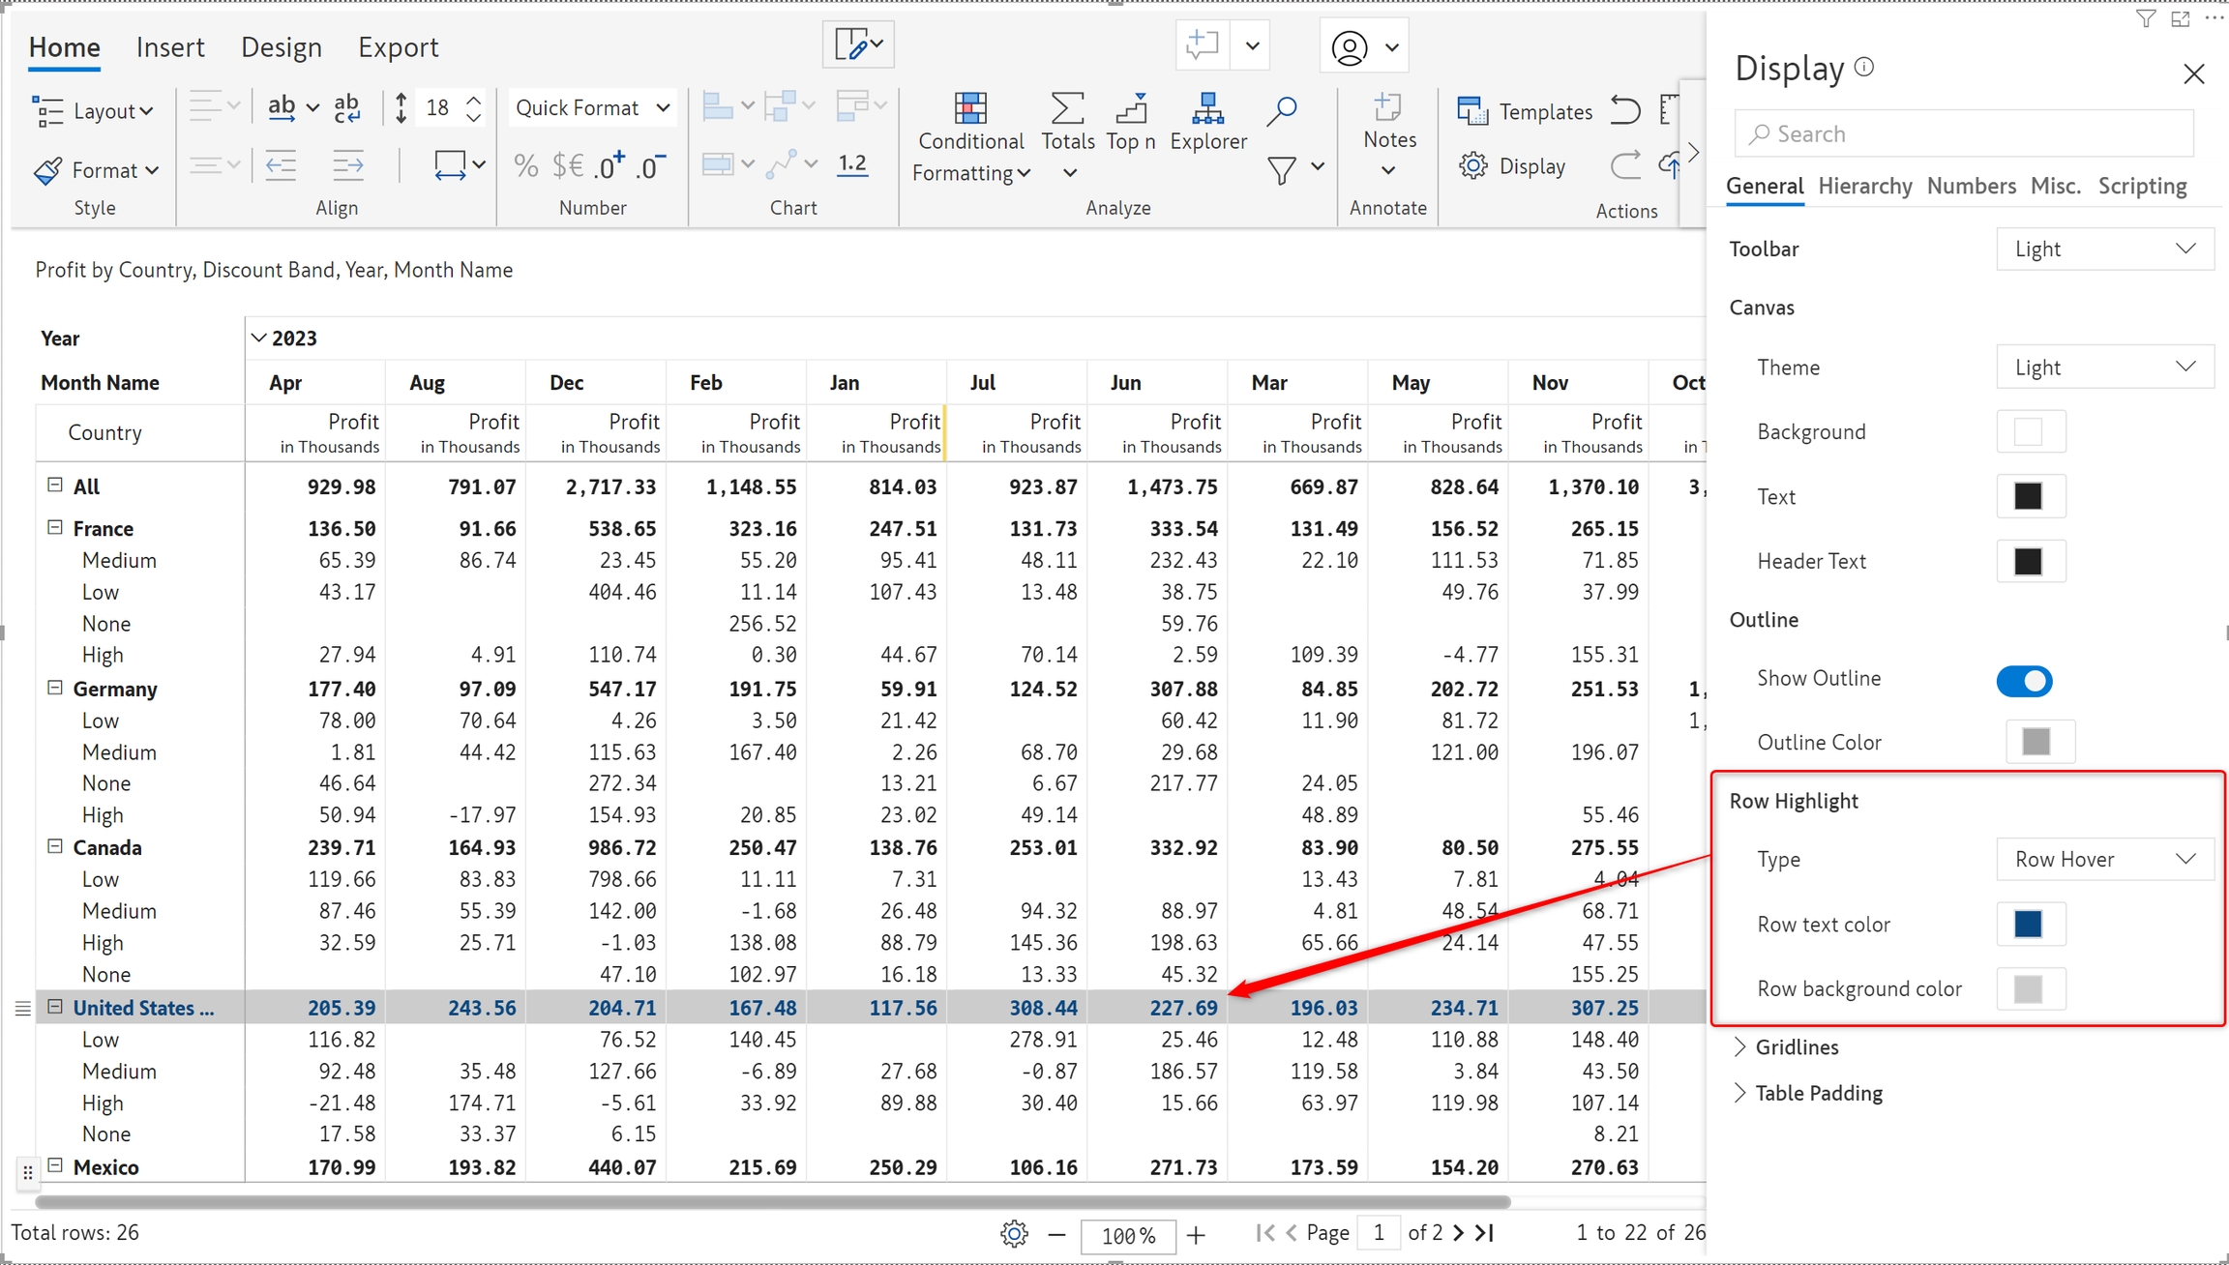Pick the Row text color swatch
The width and height of the screenshot is (2229, 1265).
[x=2029, y=924]
